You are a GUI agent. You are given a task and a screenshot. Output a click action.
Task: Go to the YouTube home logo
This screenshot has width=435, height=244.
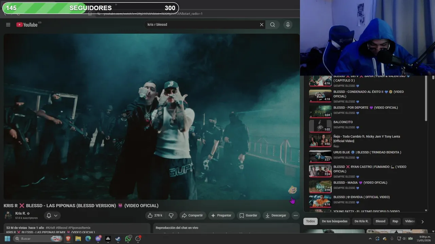tap(27, 24)
